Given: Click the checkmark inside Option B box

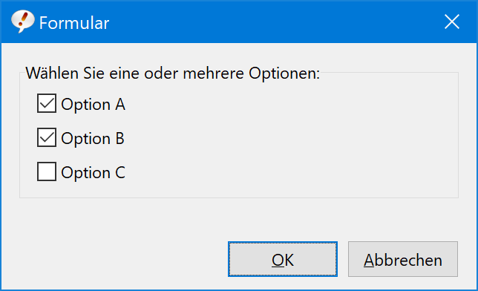Looking at the screenshot, I should [47, 137].
